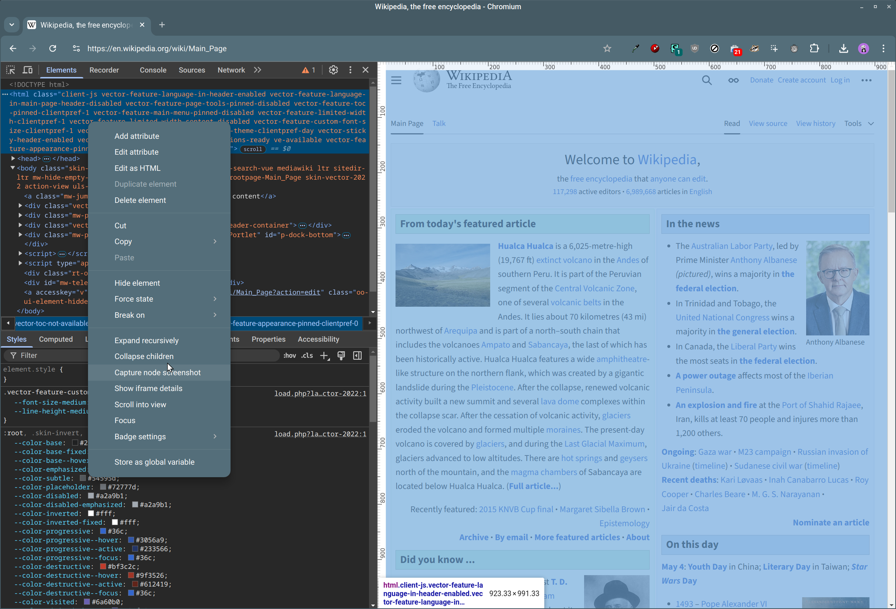Toggle the device toolbar icon
Image resolution: width=896 pixels, height=609 pixels.
28,70
